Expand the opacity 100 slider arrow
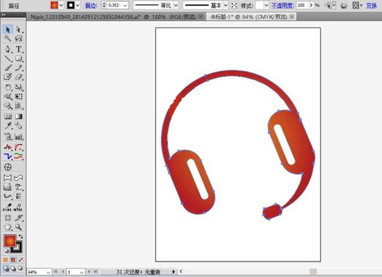 [x=311, y=5]
